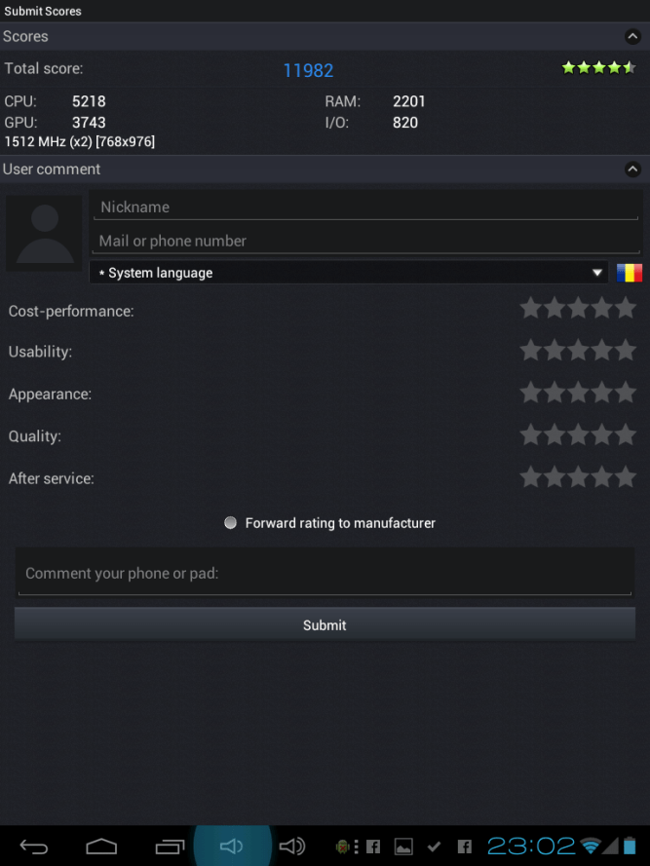650x866 pixels.
Task: Click the Comment your phone or pad field
Action: 325,574
